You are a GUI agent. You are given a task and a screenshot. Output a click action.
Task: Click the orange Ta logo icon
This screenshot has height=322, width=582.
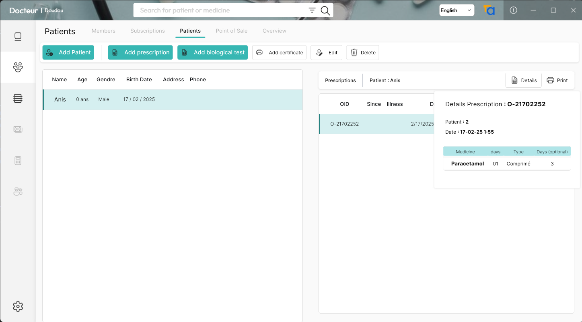pos(489,10)
